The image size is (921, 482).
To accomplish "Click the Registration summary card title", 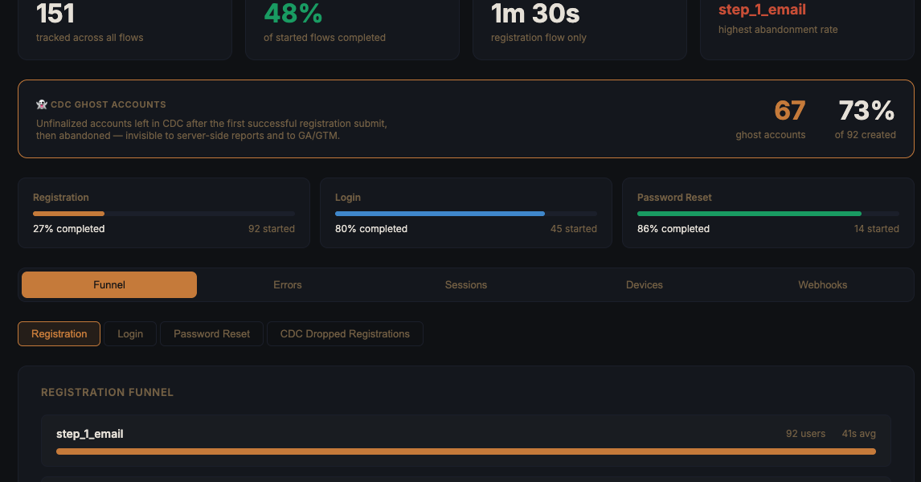I will [61, 198].
